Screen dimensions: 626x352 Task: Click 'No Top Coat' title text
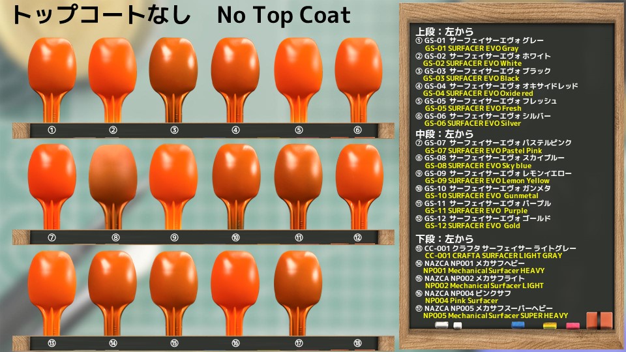pyautogui.click(x=284, y=16)
